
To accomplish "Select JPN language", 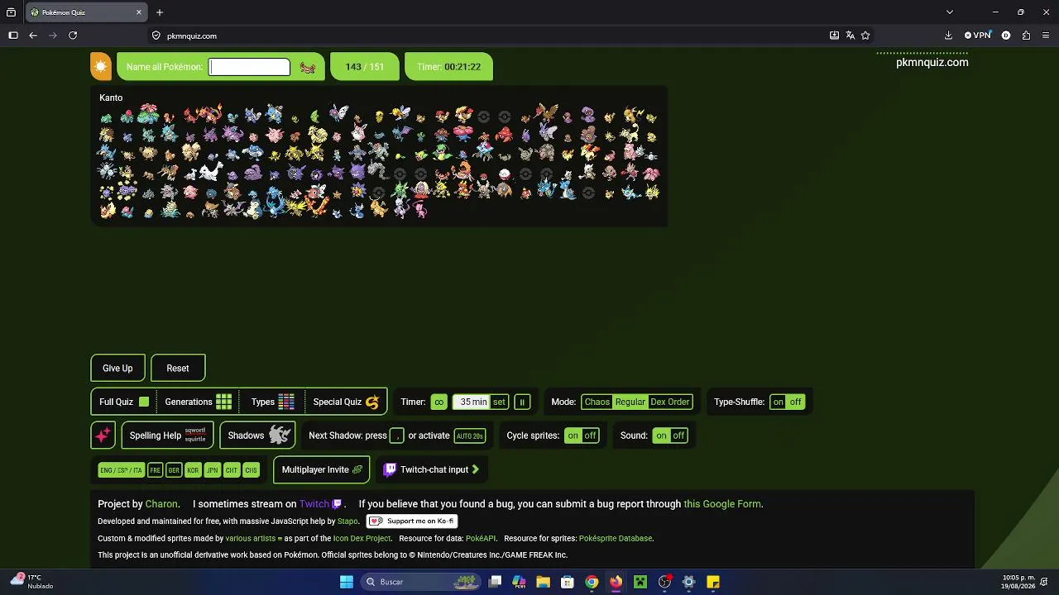I will point(213,470).
